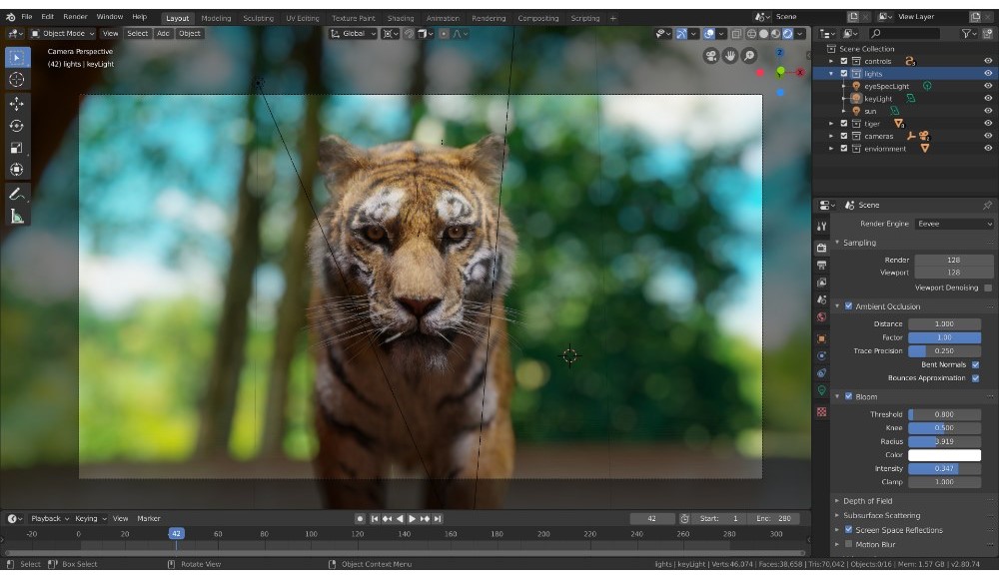This screenshot has width=999, height=583.
Task: Expand the tiger collection in the outliner
Action: pos(832,123)
